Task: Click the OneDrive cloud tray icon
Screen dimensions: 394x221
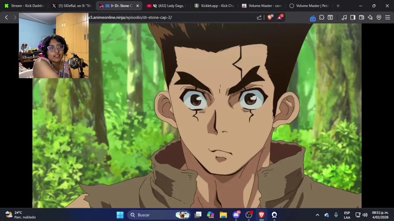Action: point(327,215)
